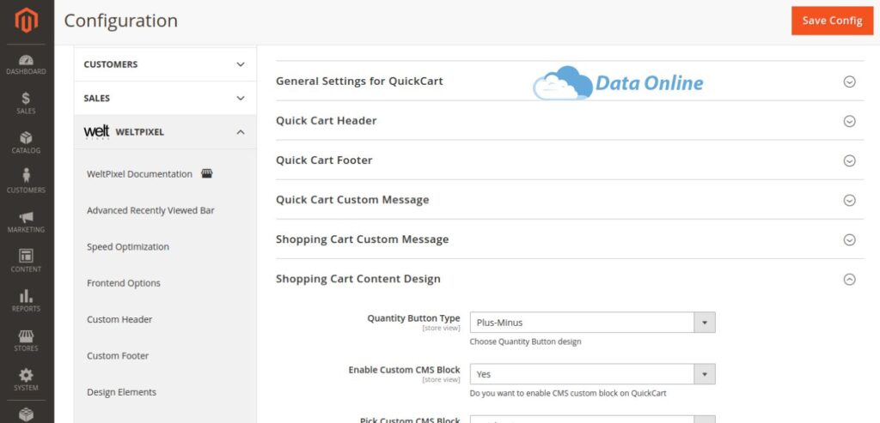Click the Welt logo in WeltPixel section
The image size is (880, 423).
tap(96, 132)
